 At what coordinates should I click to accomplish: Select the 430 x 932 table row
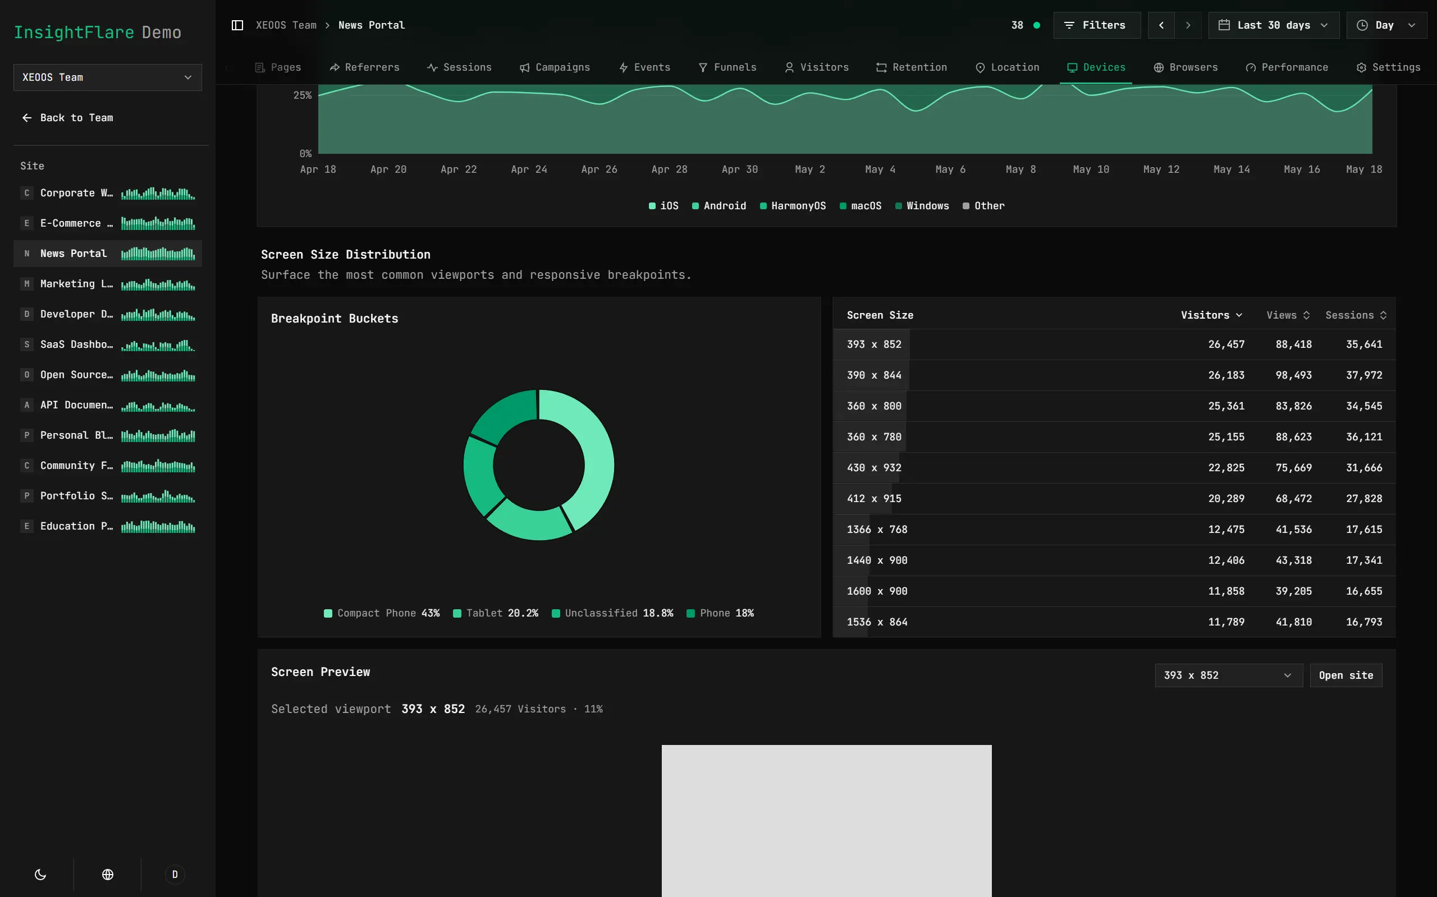click(1114, 467)
